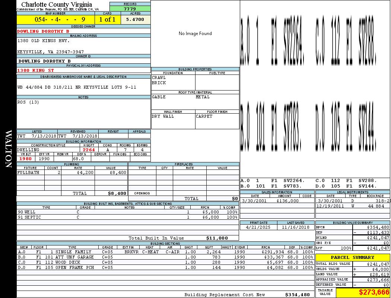Image resolution: width=391 pixels, height=298 pixels.
Task: Select foundation value CRAWL
Action: click(159, 77)
